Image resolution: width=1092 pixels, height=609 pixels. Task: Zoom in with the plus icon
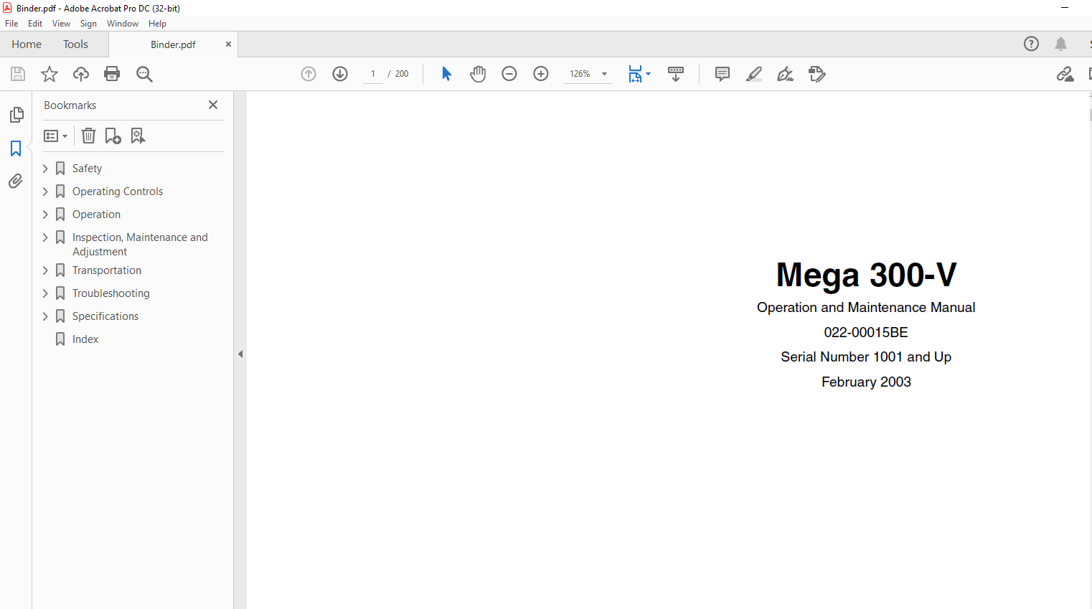[541, 74]
